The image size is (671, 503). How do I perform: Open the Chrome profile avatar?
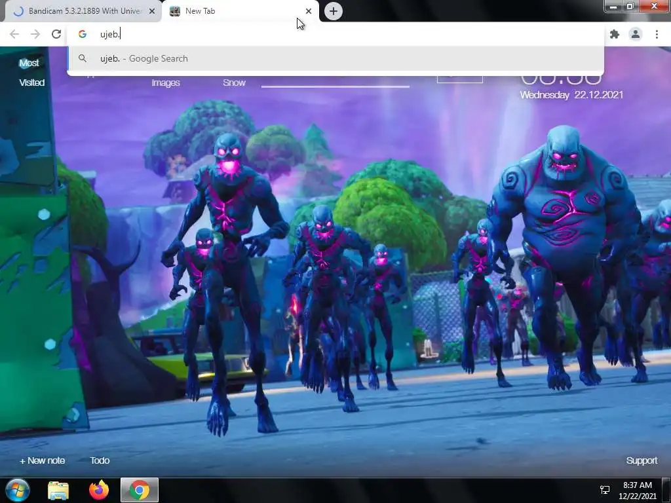coord(636,34)
